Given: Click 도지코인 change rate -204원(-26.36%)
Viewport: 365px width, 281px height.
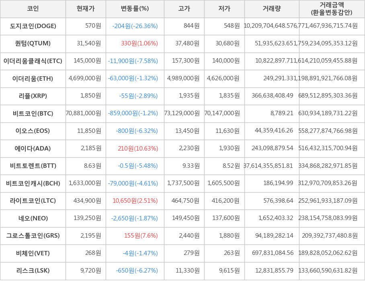Looking at the screenshot, I should 135,26.
